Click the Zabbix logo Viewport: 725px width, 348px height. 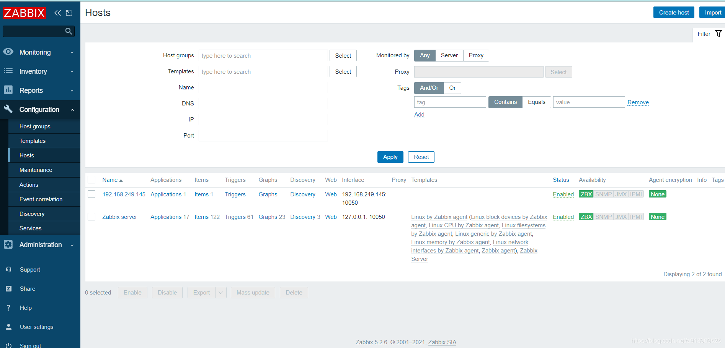click(x=24, y=13)
